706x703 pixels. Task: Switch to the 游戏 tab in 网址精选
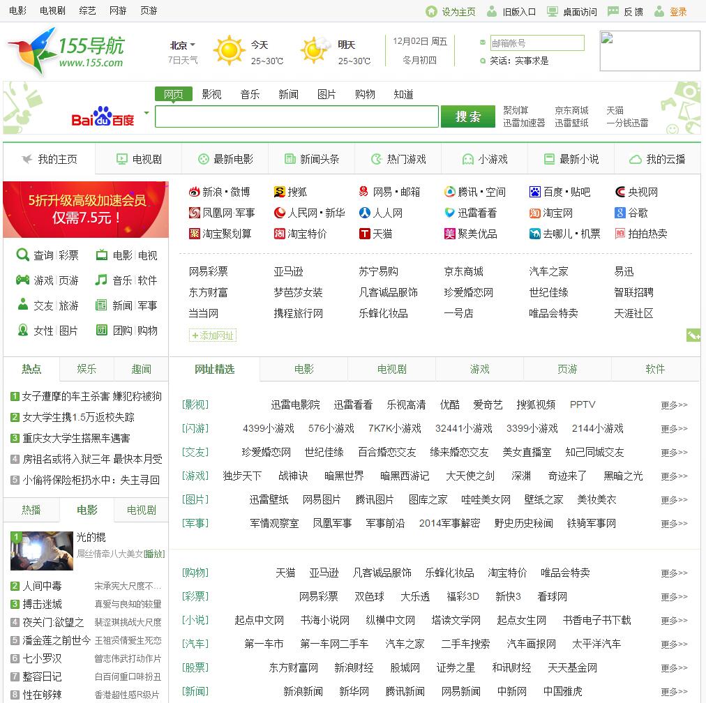tap(479, 369)
